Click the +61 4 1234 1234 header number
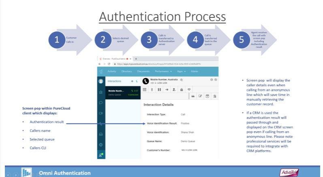The width and height of the screenshot is (323, 177). point(158,83)
